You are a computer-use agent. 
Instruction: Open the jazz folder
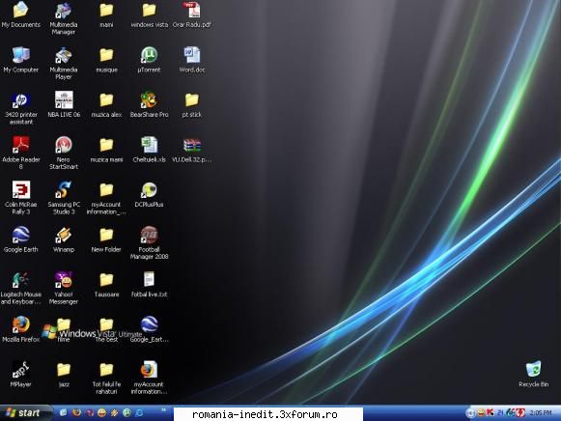pos(64,375)
